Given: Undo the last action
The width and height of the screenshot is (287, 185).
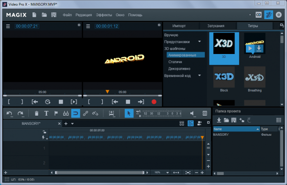Looking at the screenshot, I should pos(10,113).
